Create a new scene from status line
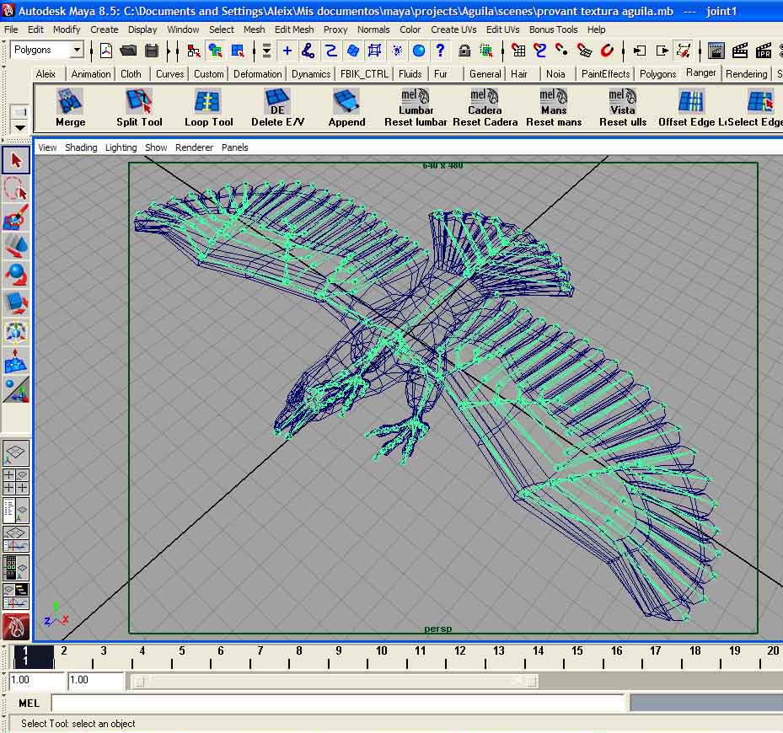 coord(106,51)
